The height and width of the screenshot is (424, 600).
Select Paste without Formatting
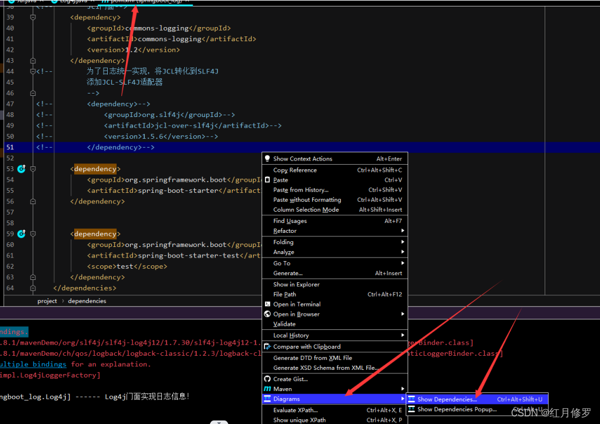(335, 199)
